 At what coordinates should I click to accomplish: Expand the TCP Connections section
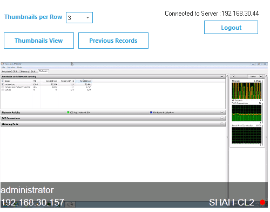222,118
